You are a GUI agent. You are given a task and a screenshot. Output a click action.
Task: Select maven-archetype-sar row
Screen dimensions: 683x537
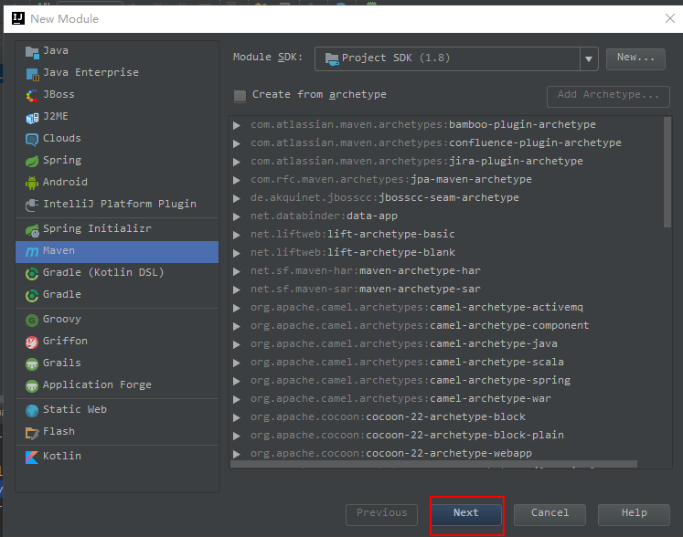click(x=446, y=289)
